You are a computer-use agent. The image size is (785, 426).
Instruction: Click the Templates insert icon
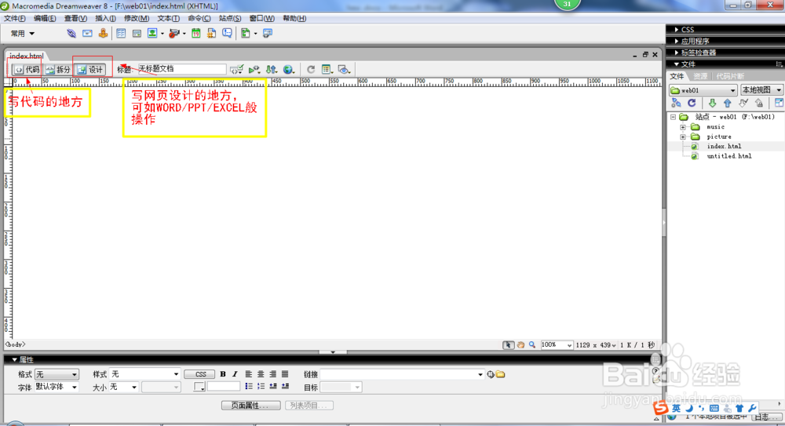coord(245,34)
